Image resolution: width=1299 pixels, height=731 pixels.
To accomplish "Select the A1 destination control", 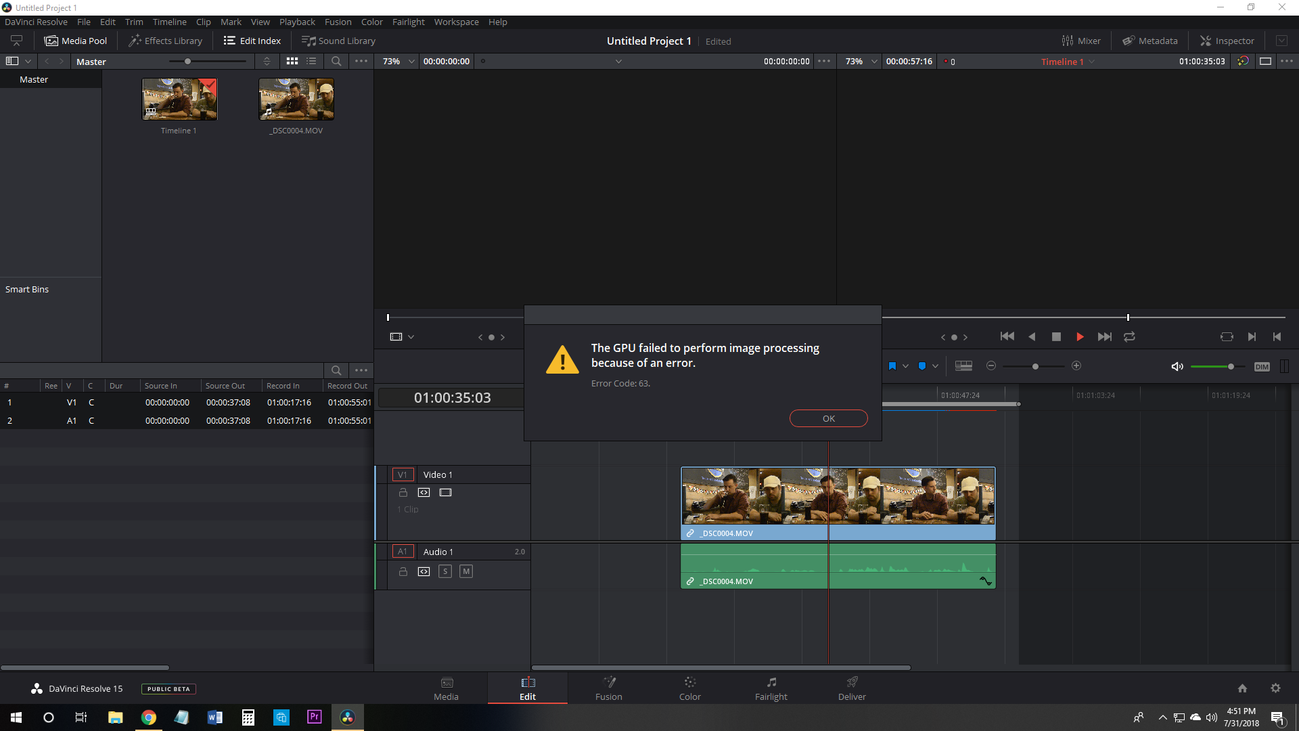I will click(x=403, y=552).
